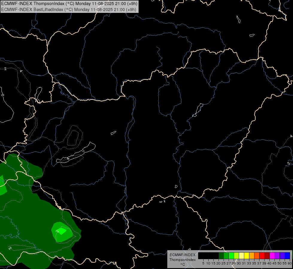Viewport: 293px width, 269px height.
Task: Click legend tick value 60
Action: pos(290,263)
